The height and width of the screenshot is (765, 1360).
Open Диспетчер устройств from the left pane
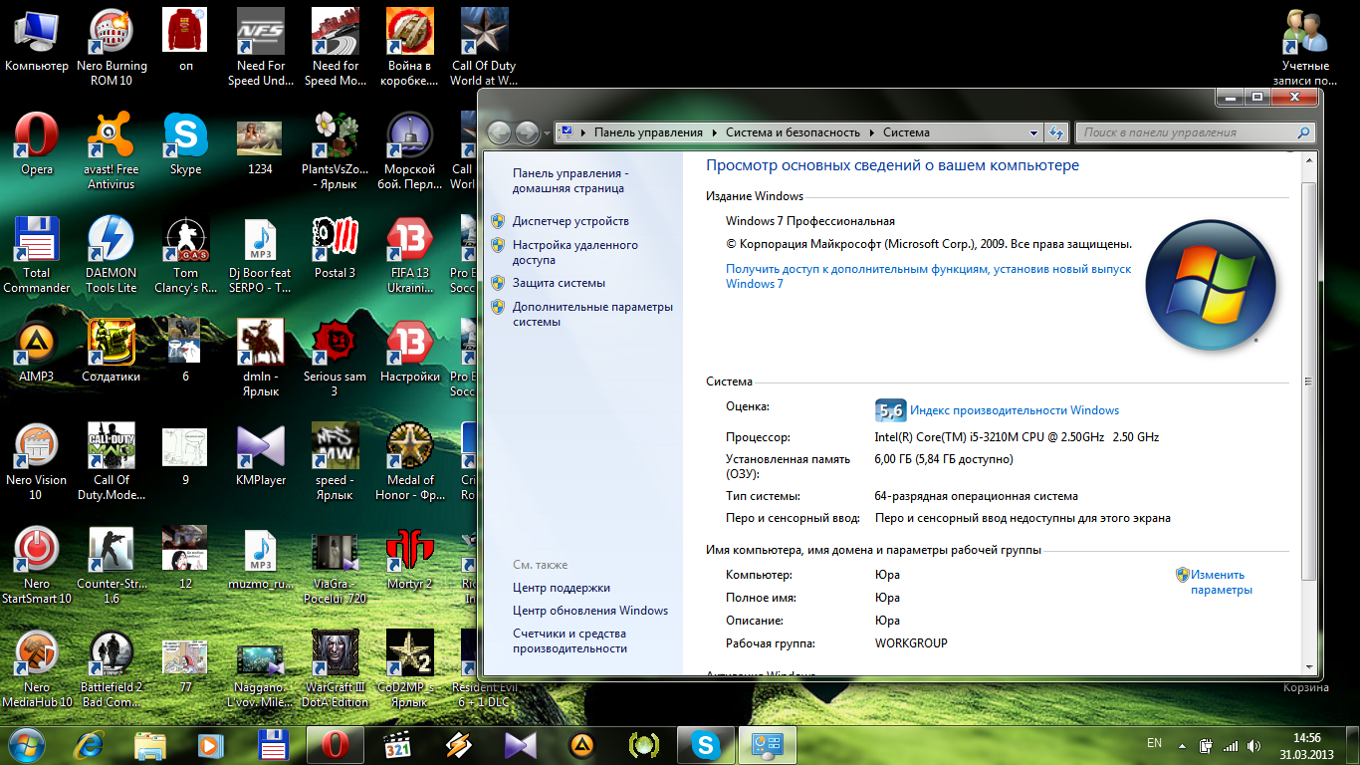click(x=570, y=221)
